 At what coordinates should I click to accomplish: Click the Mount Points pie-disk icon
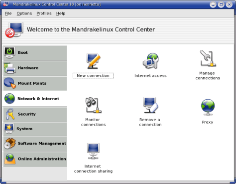9,83
